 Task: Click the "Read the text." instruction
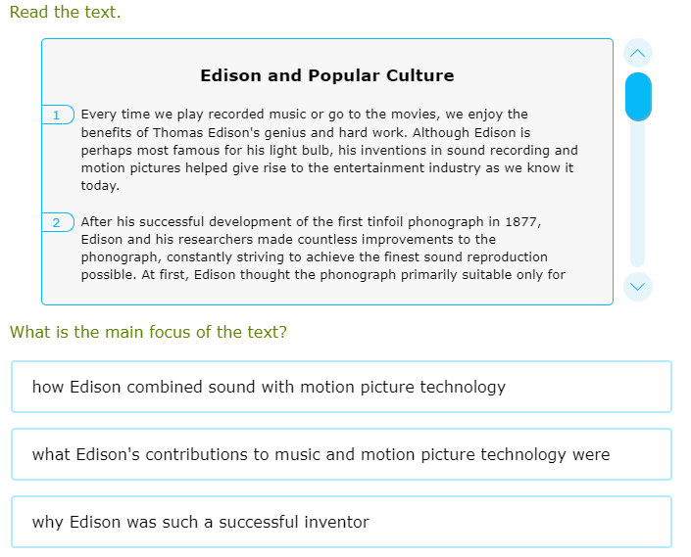(x=65, y=13)
